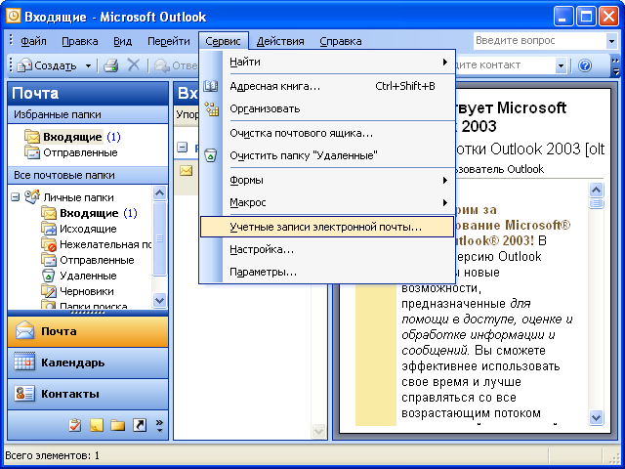
Task: Expand the Макрос submenu
Action: 445,202
